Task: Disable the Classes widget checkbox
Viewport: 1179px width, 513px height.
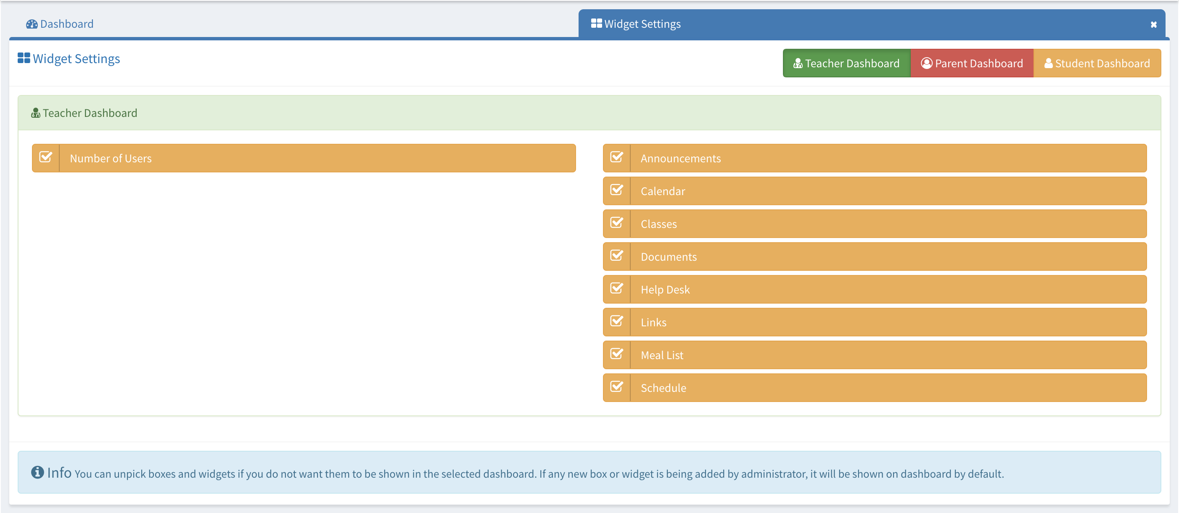Action: click(616, 223)
